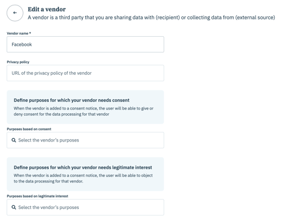The image size is (294, 224).
Task: Click the description about objecting to data processing
Action: (x=83, y=178)
